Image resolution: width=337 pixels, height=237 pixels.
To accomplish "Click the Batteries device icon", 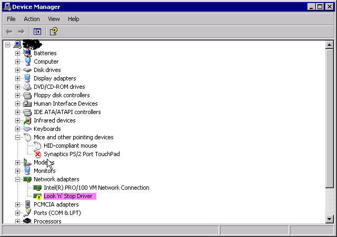I will 27,53.
